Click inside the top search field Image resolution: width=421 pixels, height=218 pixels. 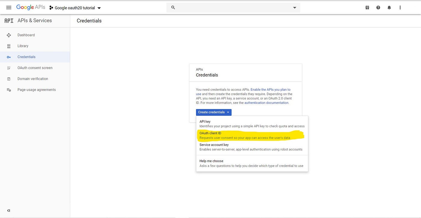232,7
